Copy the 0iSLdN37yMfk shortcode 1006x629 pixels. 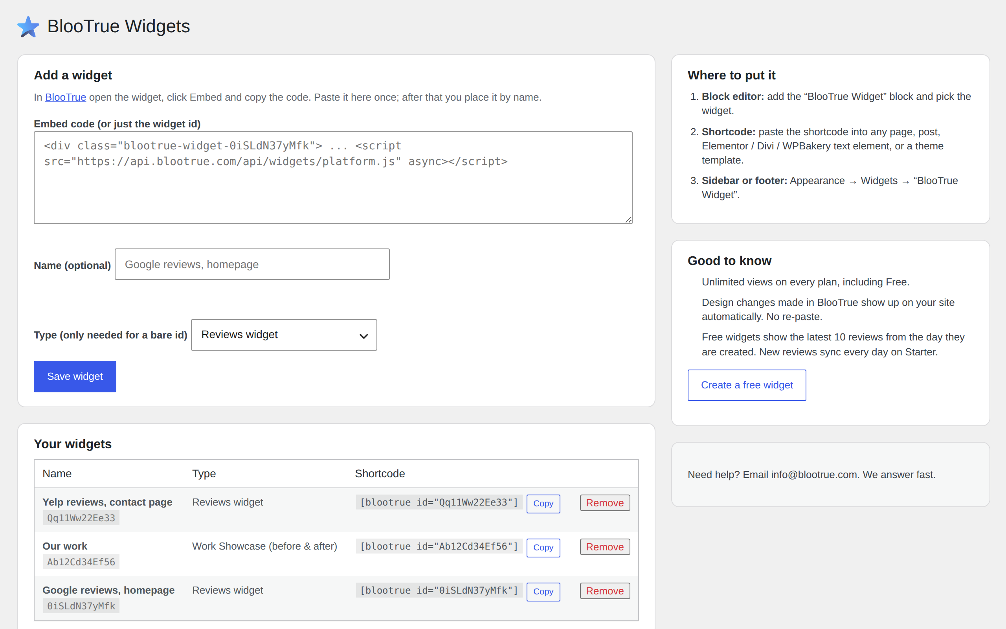(543, 592)
